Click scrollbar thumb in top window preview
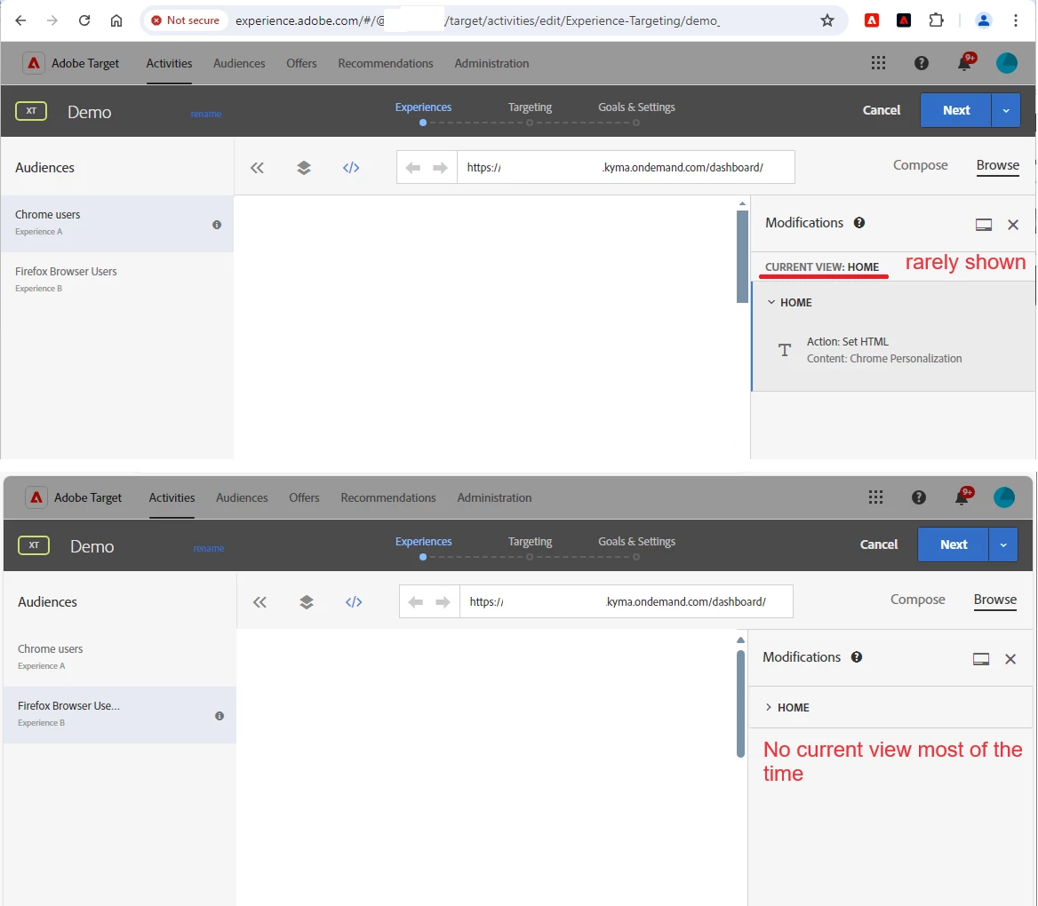1038x906 pixels. click(742, 257)
